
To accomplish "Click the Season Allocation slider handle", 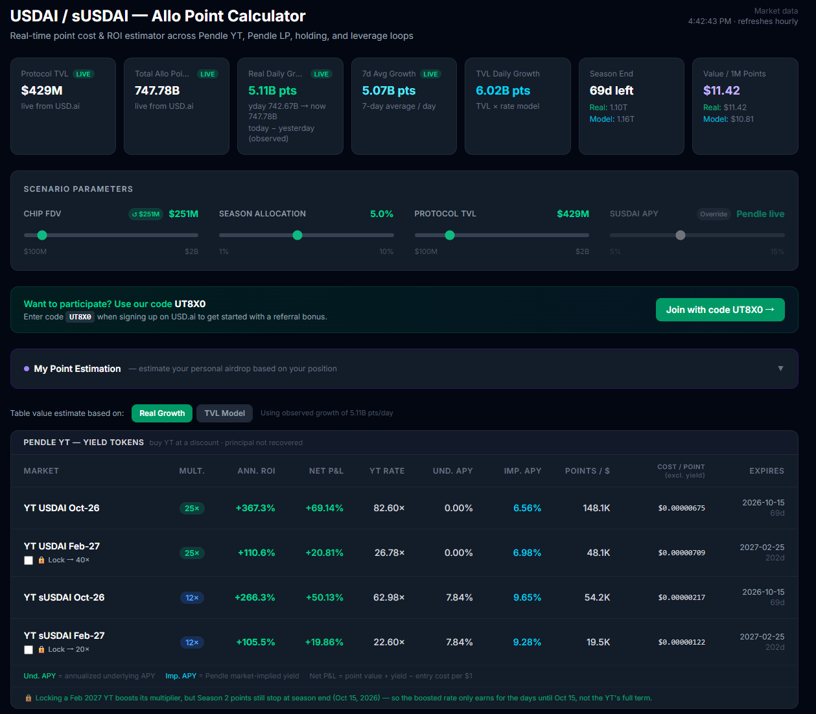I will click(x=297, y=235).
